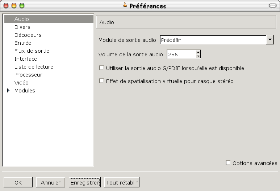Viewport: 280px width, 191px height.
Task: Save settings with Enregistrer button
Action: click(x=85, y=182)
